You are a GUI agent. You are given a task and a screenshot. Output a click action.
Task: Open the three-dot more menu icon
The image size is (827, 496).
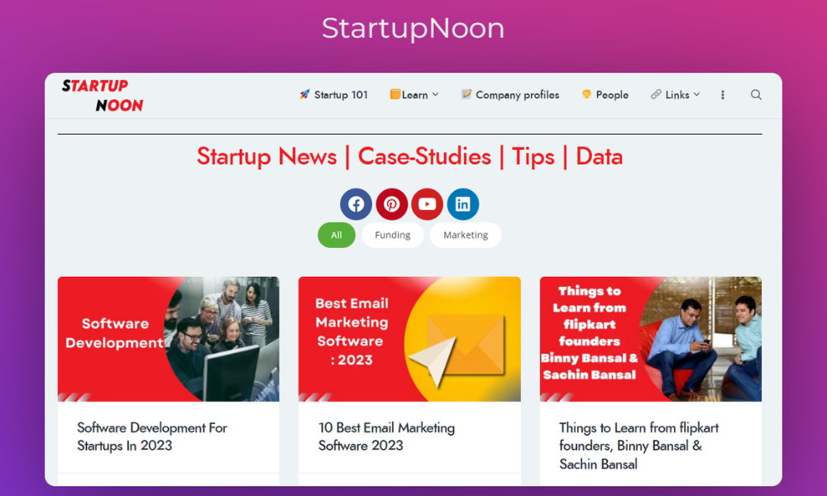coord(723,95)
